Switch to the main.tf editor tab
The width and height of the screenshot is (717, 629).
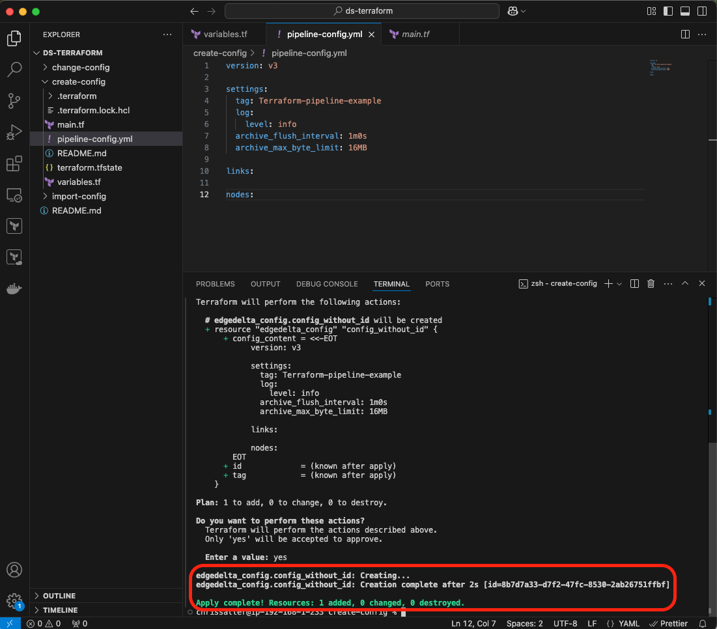click(x=415, y=34)
